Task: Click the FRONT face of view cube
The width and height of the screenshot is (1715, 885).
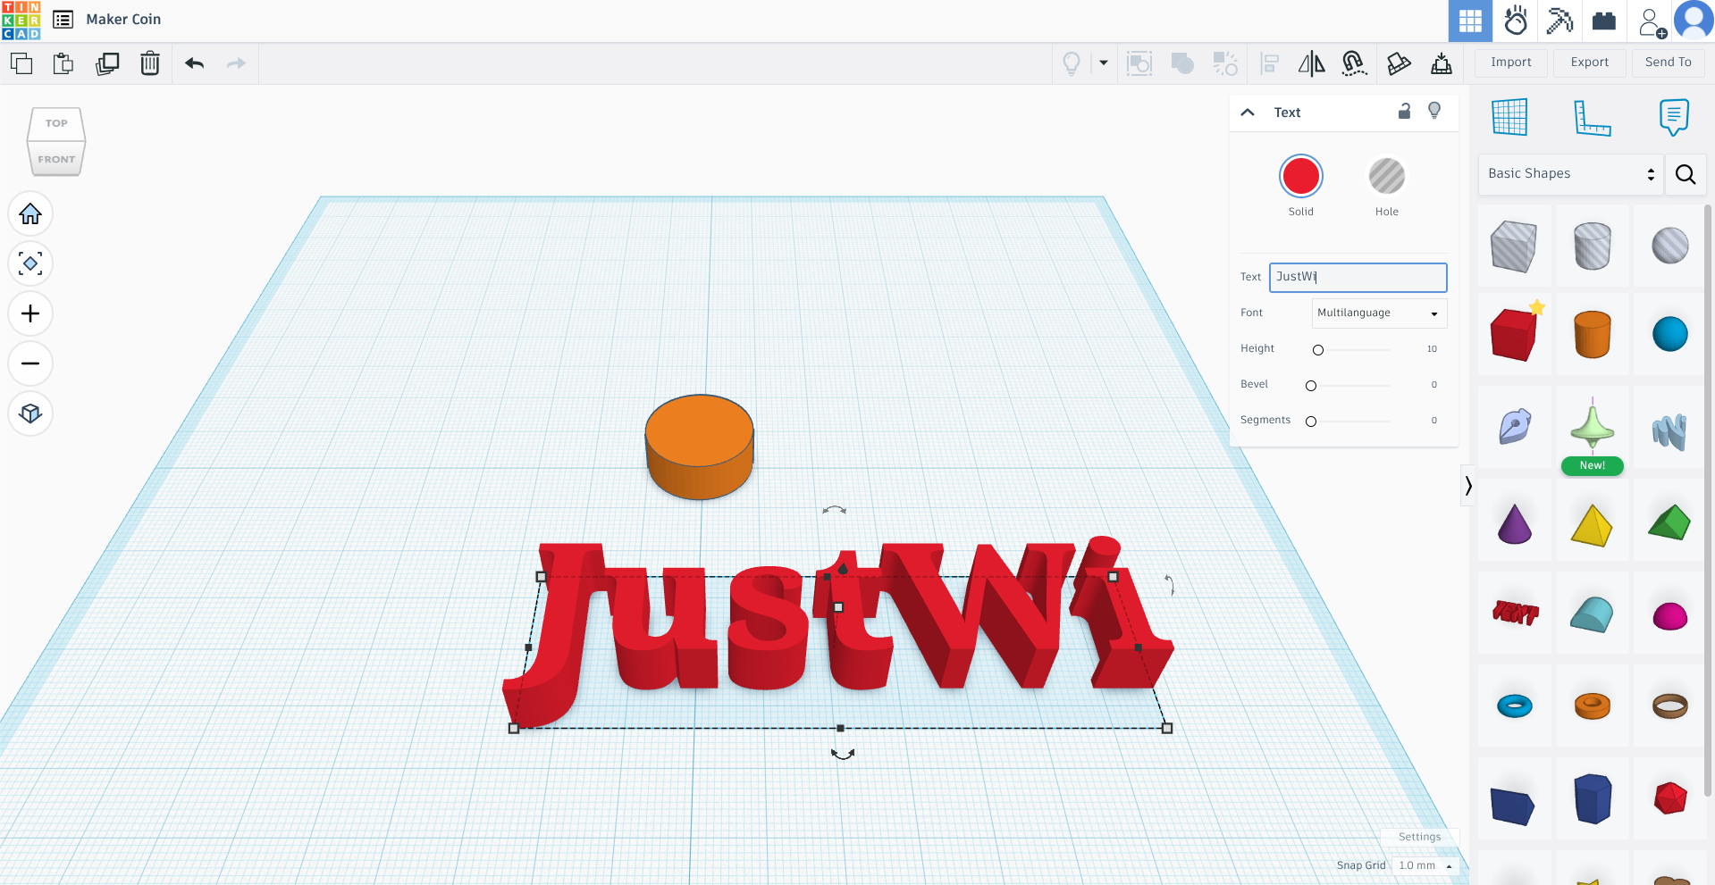Action: pyautogui.click(x=56, y=159)
